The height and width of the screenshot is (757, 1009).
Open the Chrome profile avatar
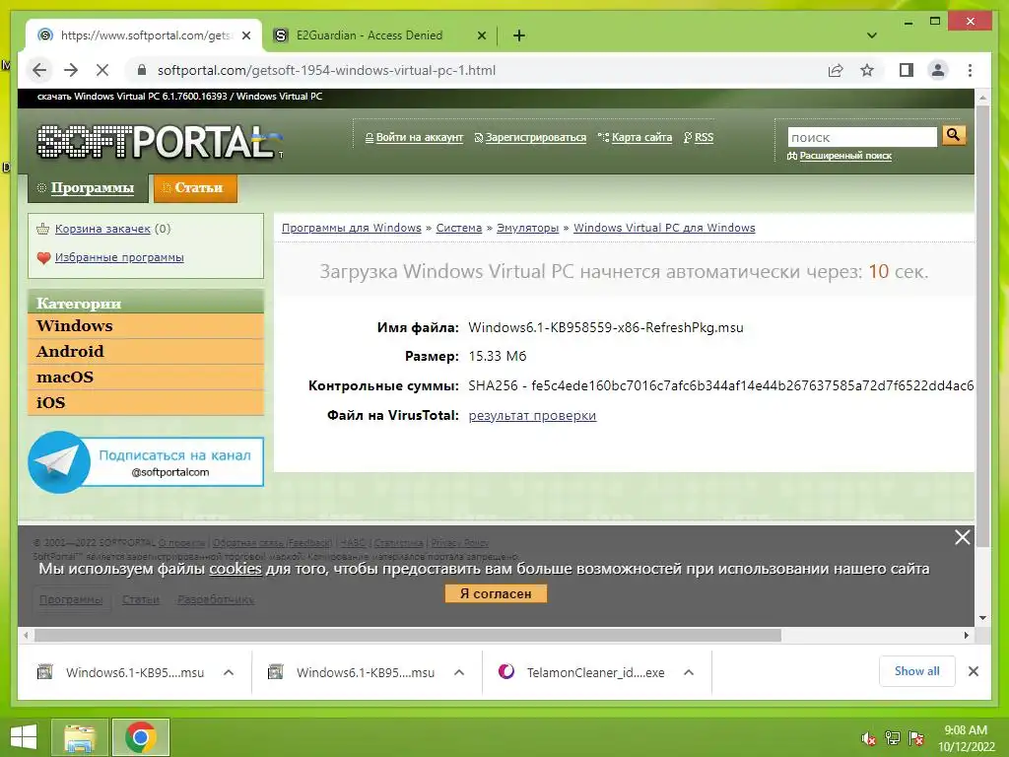[x=938, y=70]
